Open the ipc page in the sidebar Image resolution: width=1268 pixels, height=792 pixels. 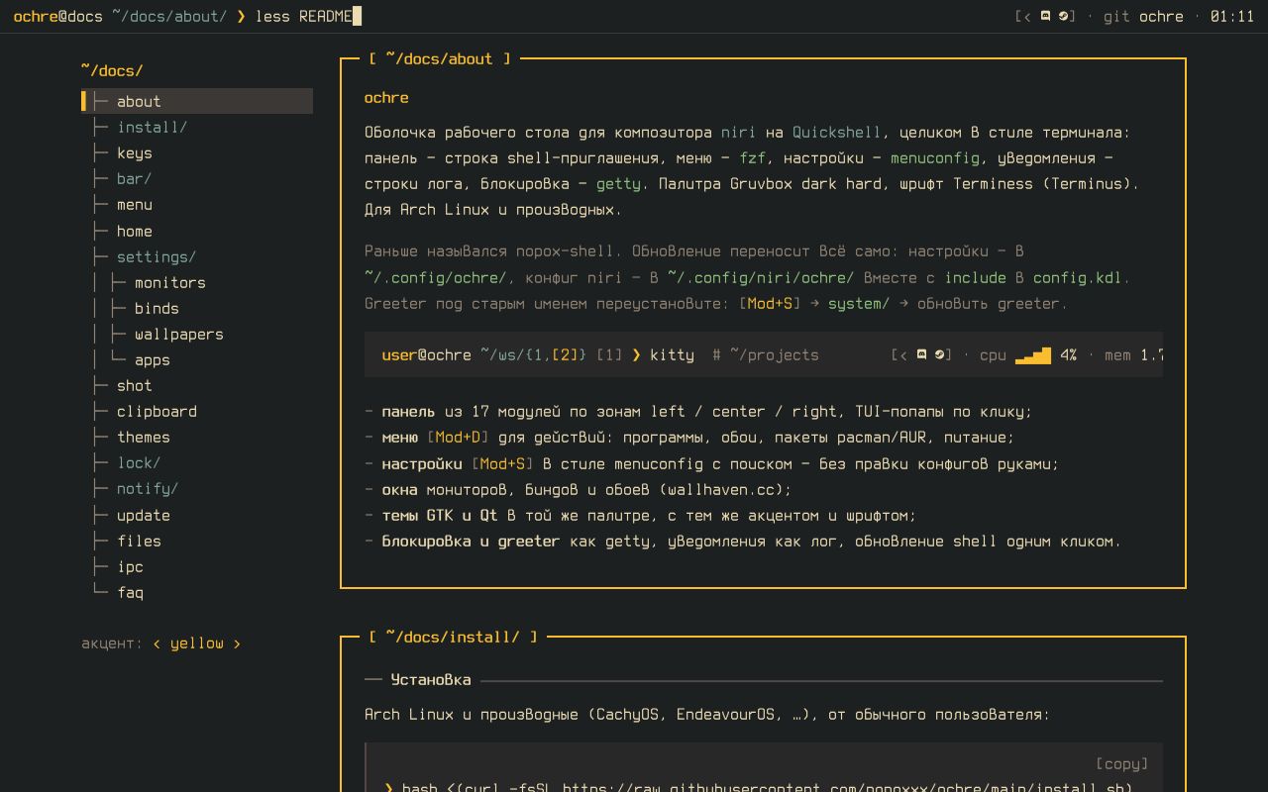130,566
